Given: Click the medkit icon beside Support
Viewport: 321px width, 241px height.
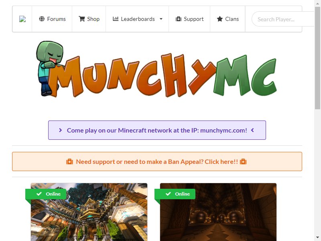Looking at the screenshot, I should tap(179, 19).
